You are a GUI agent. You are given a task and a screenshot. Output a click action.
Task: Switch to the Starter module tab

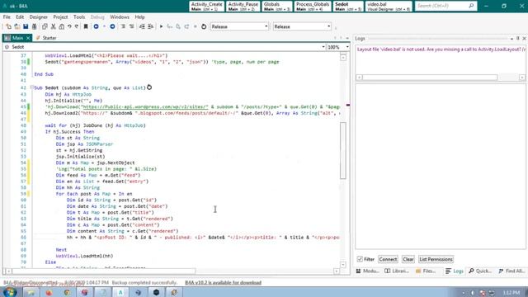tap(46, 38)
